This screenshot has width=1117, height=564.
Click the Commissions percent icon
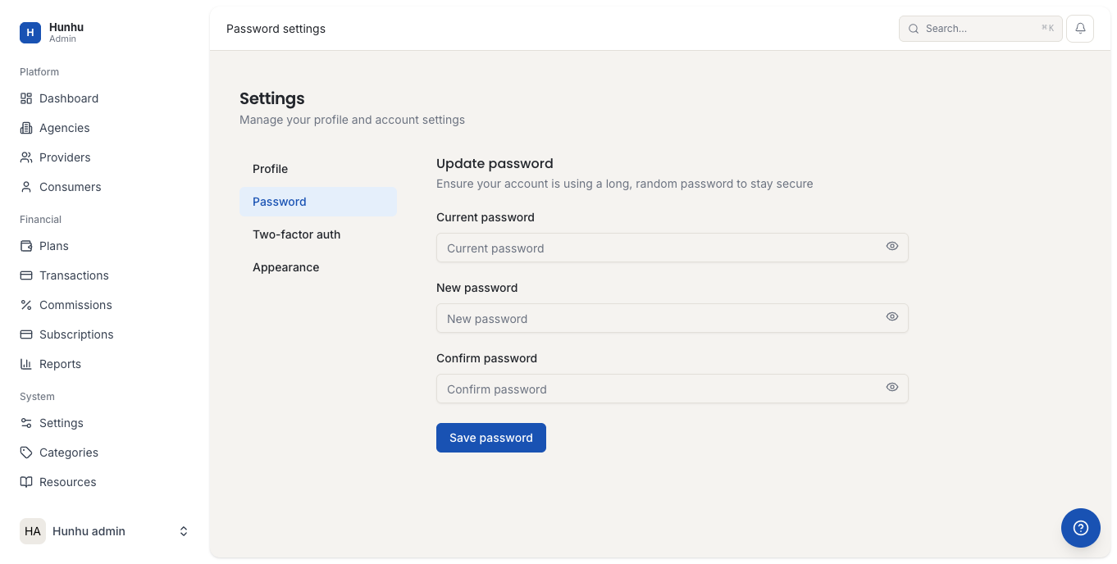tap(26, 305)
